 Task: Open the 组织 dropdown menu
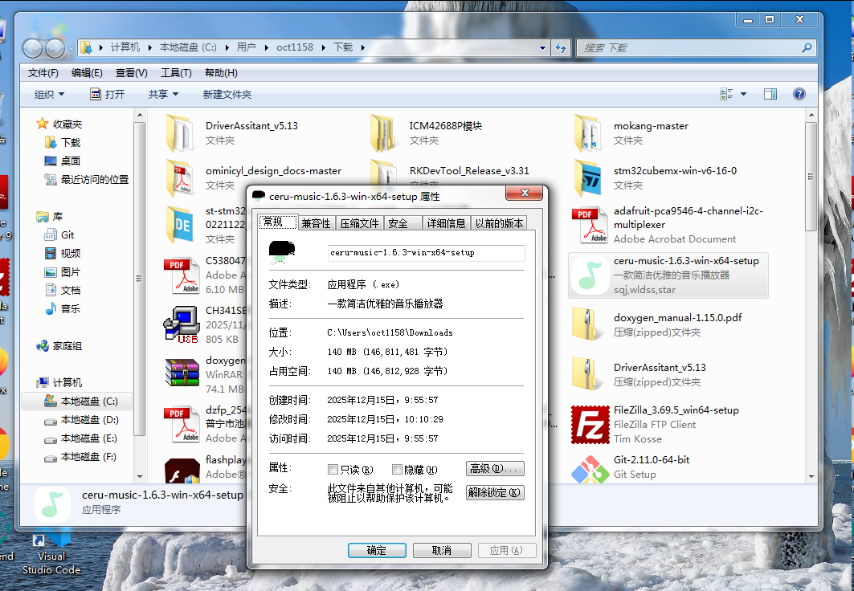coord(50,94)
